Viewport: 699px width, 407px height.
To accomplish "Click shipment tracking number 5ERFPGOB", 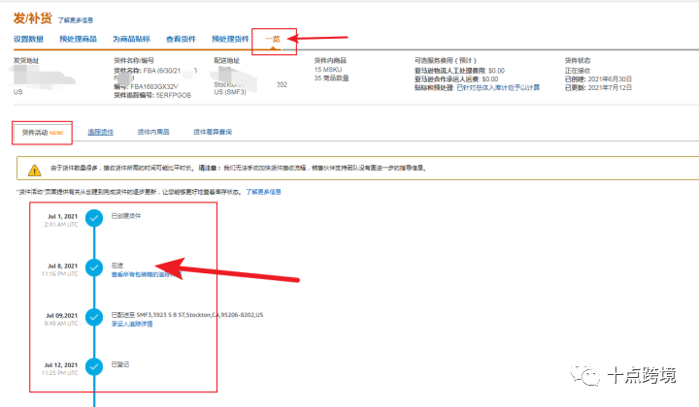I will 174,95.
